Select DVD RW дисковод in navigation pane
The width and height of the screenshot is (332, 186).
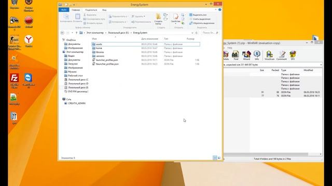click(x=78, y=91)
